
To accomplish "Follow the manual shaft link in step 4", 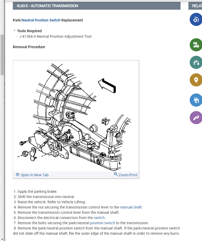I will coord(131,207).
